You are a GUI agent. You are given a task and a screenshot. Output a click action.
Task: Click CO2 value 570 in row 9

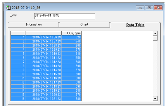coord(71,70)
